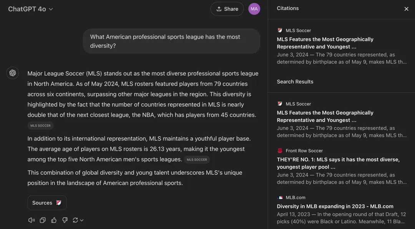Close the Citations panel
The width and height of the screenshot is (415, 229).
click(x=406, y=9)
